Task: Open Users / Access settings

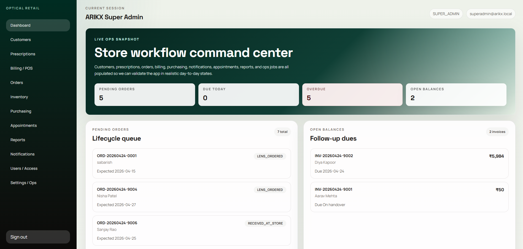Action: tap(24, 168)
